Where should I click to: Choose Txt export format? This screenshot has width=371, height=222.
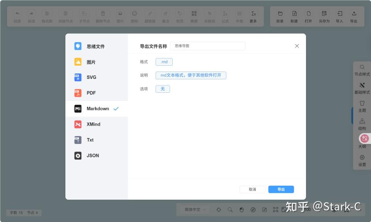90,140
